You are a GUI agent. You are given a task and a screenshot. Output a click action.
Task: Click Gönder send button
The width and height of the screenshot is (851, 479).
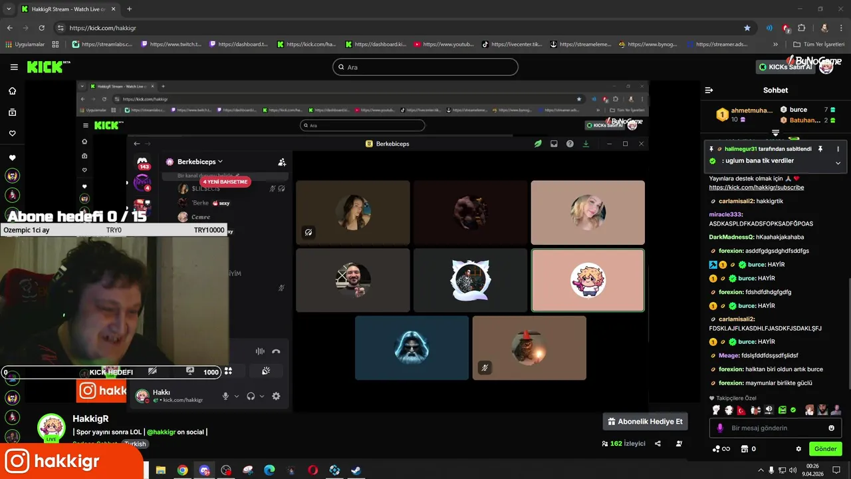[x=825, y=449]
